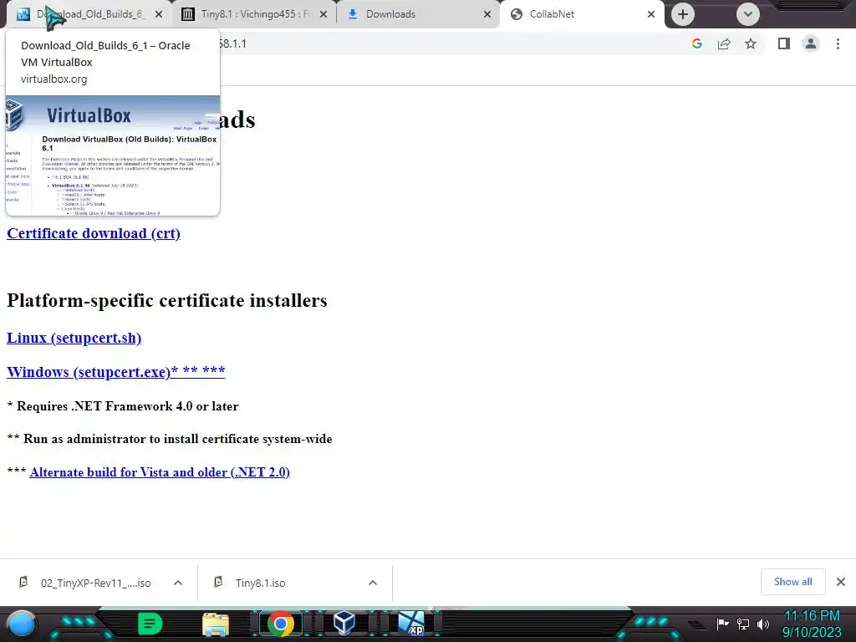The height and width of the screenshot is (642, 856).
Task: Close the Tiny8.1 Vichingo455 tab
Action: click(x=324, y=14)
